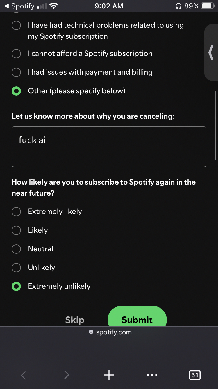Select "I had issues with payment and billing"

pyautogui.click(x=16, y=72)
